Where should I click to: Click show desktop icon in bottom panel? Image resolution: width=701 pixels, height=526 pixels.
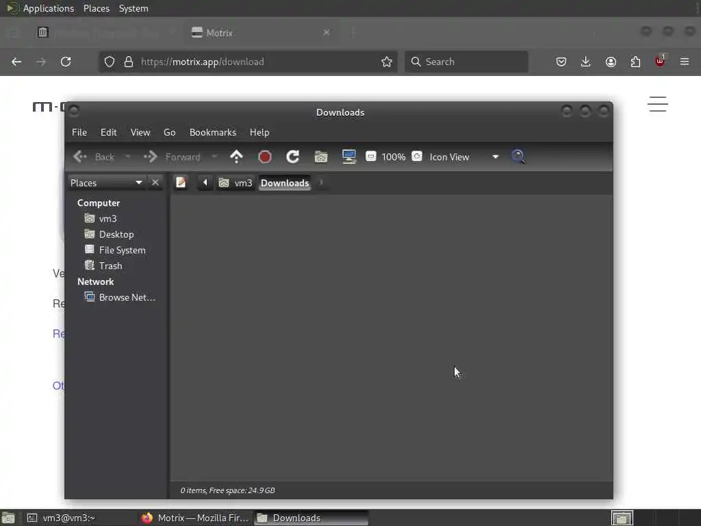pos(8,518)
